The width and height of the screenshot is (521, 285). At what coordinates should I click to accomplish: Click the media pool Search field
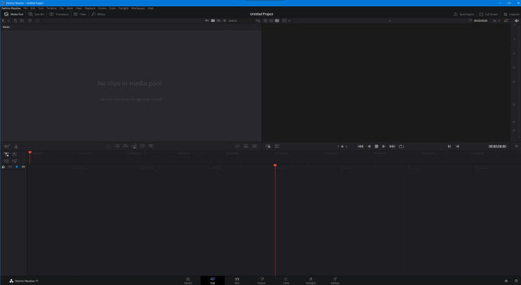(241, 20)
